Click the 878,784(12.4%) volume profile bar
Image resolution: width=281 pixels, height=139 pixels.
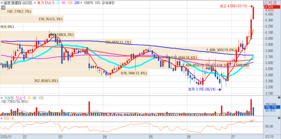click(x=74, y=73)
